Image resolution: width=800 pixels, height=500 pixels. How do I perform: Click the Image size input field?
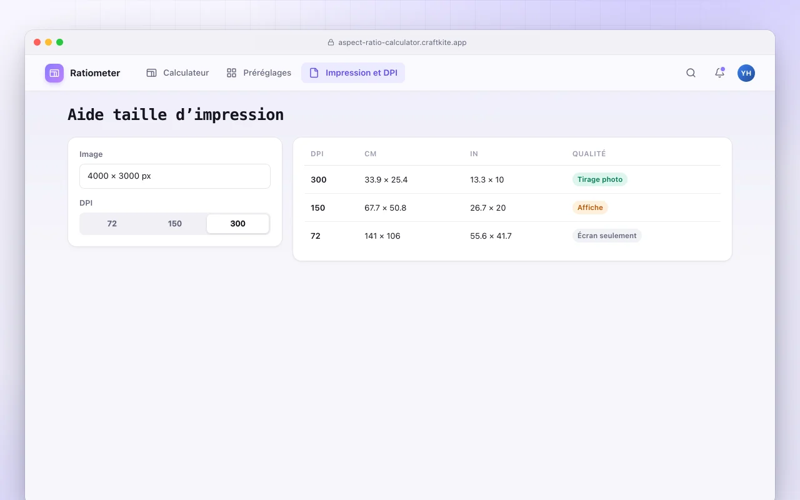[175, 176]
